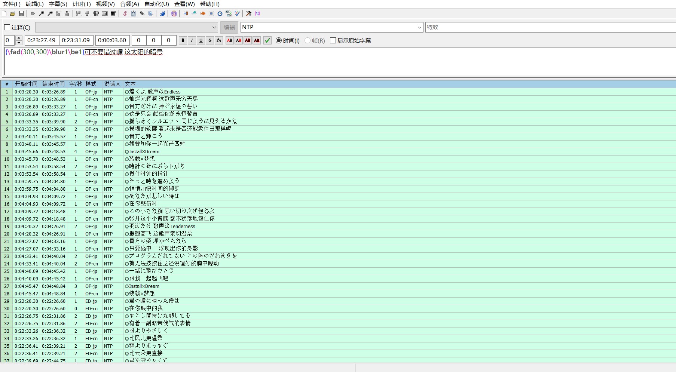
Task: Snap subtitle start to video
Action: [x=79, y=13]
